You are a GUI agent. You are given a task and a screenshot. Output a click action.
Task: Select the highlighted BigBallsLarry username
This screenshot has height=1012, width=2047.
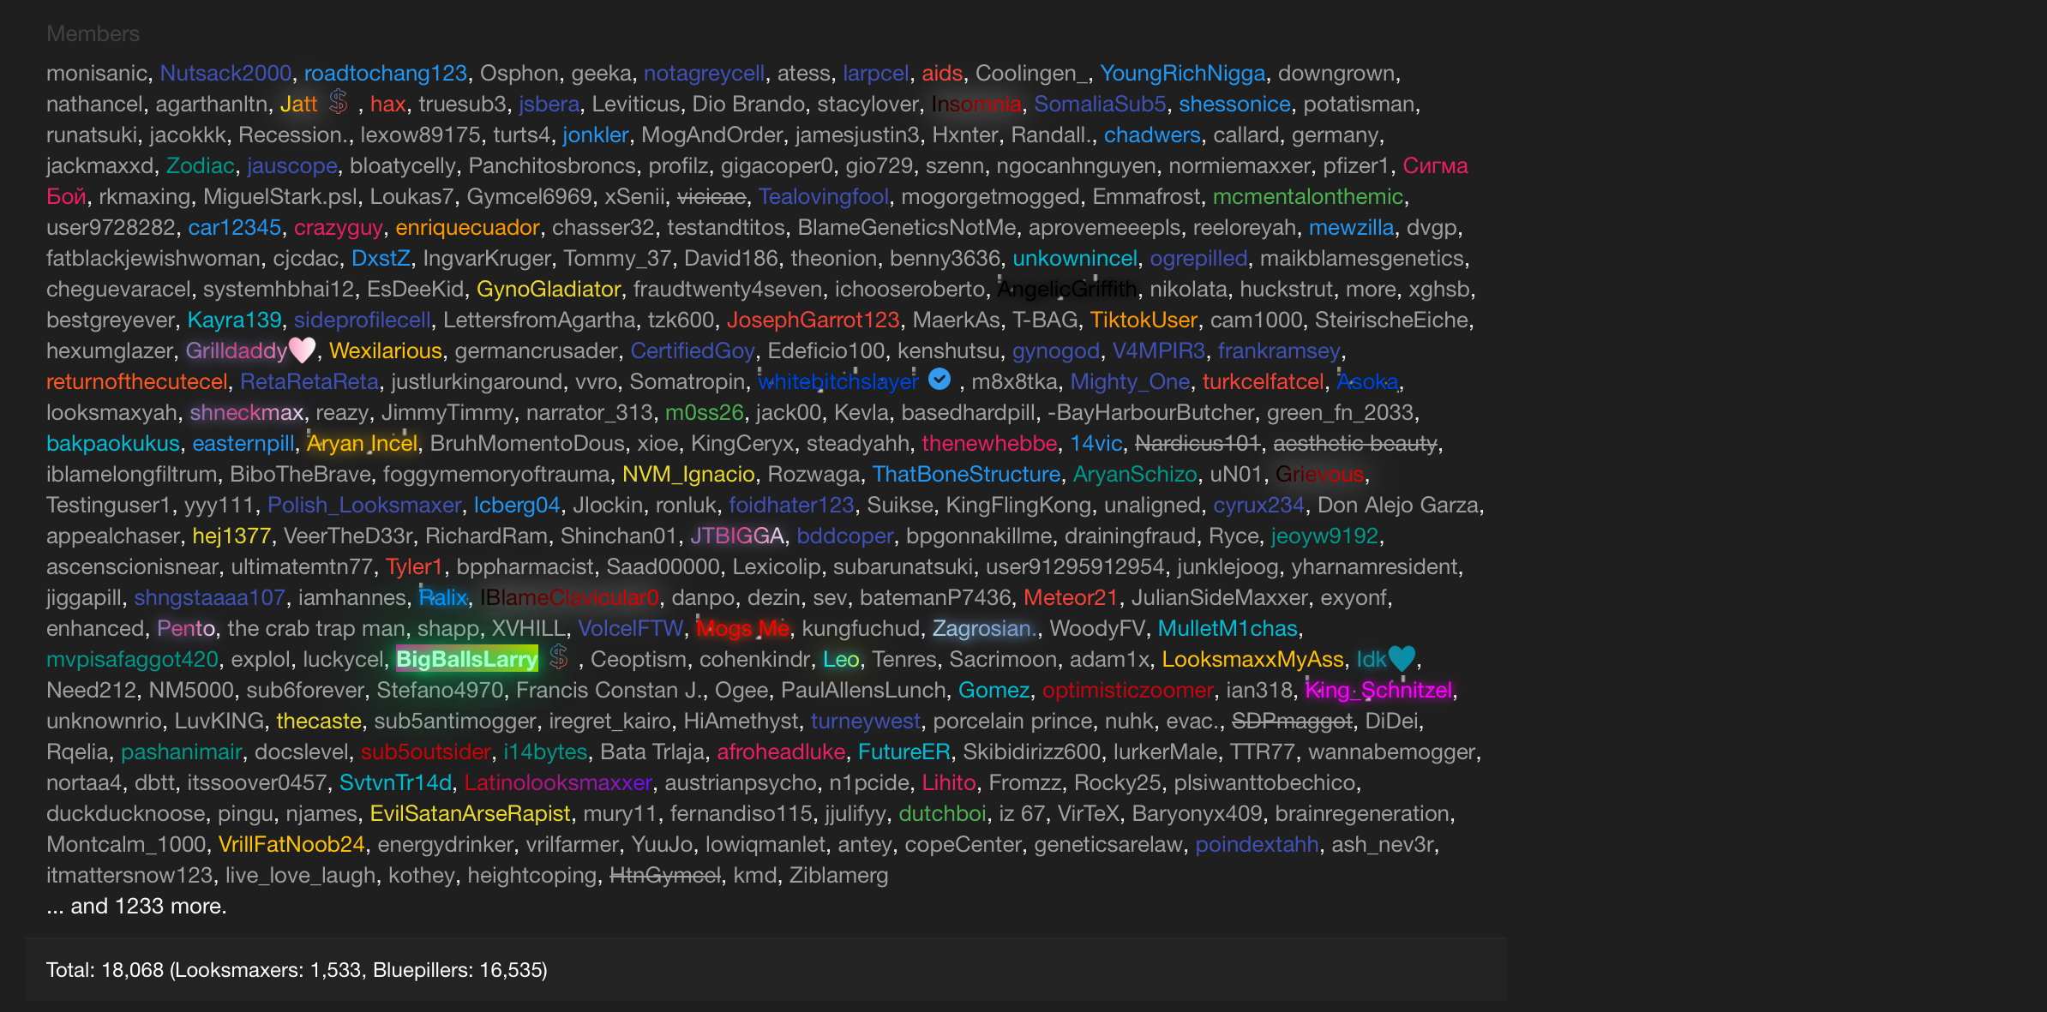tap(466, 659)
